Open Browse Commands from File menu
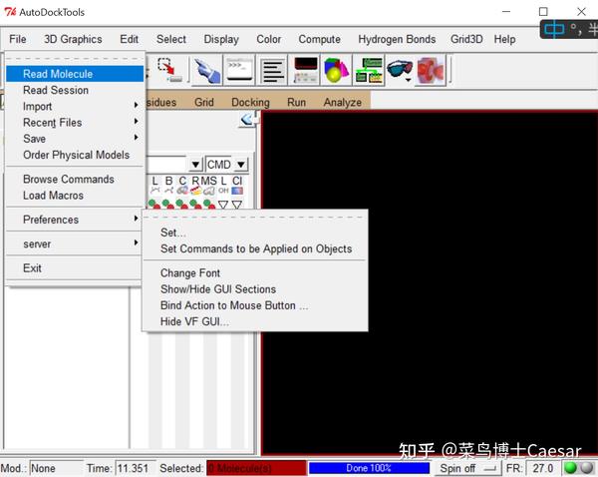This screenshot has width=598, height=477. pyautogui.click(x=75, y=179)
